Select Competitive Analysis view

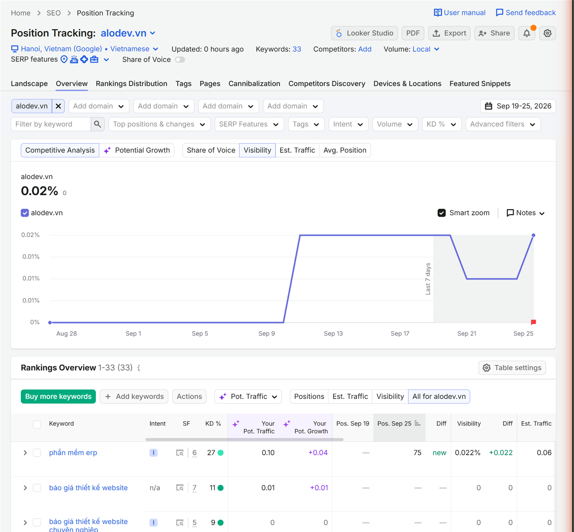[60, 150]
